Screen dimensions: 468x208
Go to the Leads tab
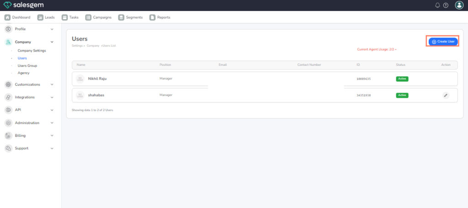pyautogui.click(x=46, y=17)
